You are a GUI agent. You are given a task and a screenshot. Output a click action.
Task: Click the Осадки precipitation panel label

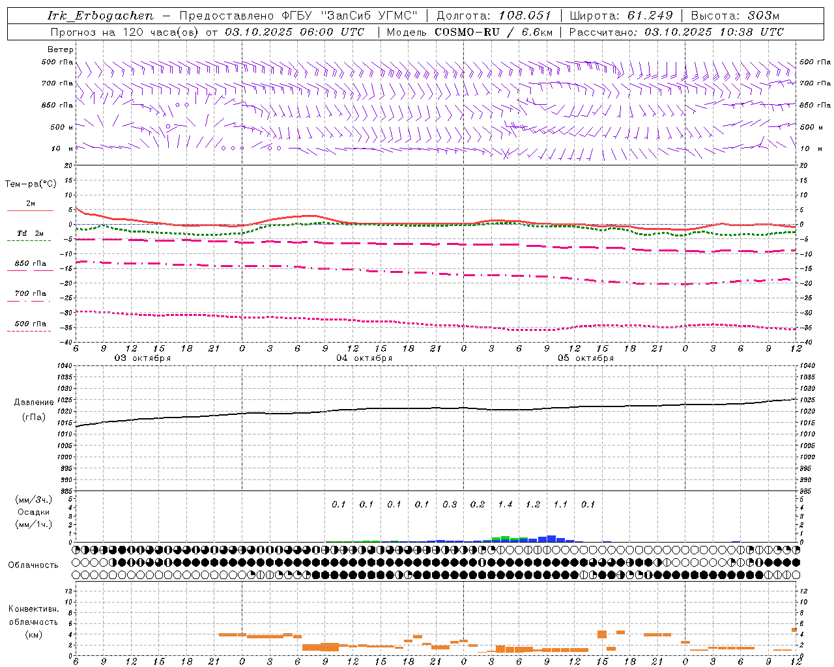pos(34,512)
